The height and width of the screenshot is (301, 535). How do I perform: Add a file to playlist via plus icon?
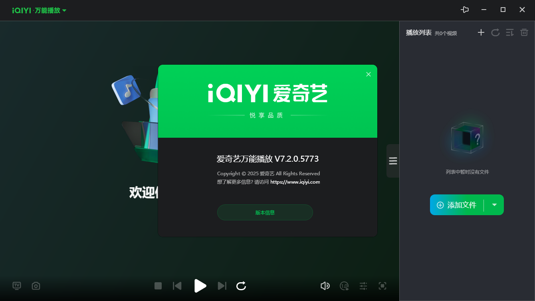coord(481,32)
